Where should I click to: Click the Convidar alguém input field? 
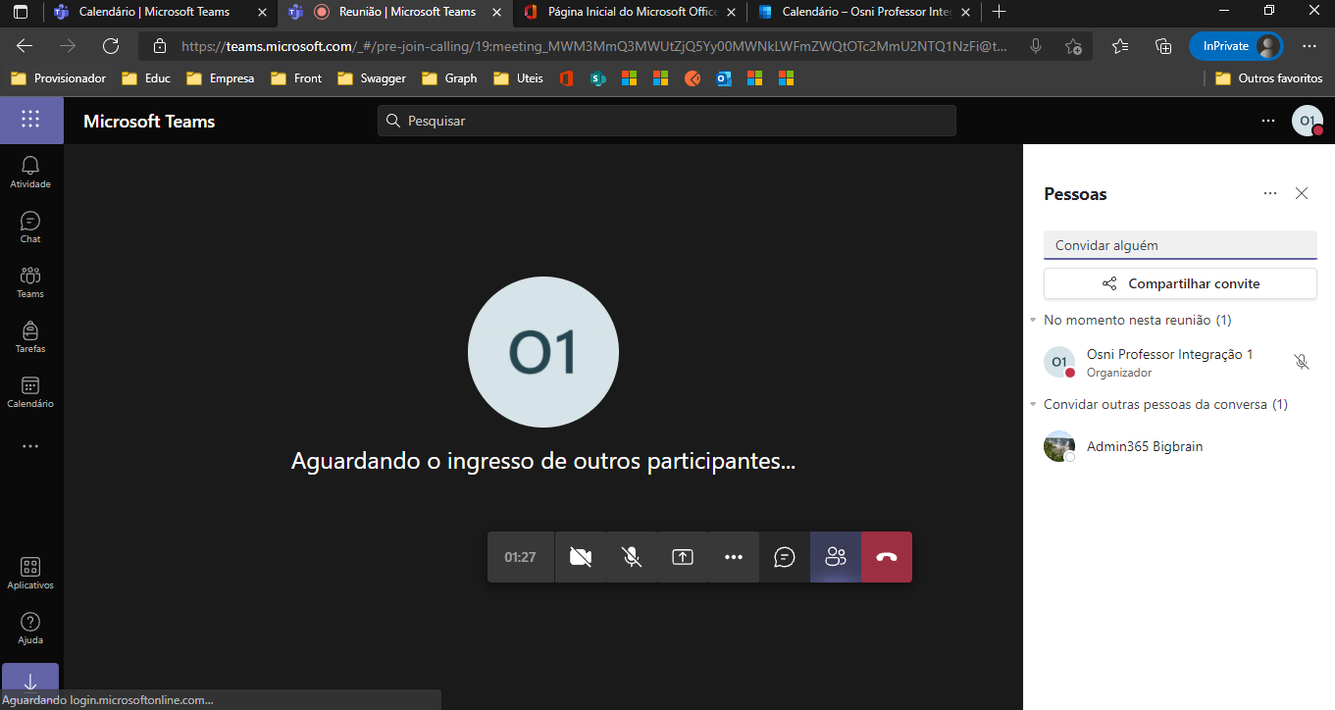[x=1180, y=245]
